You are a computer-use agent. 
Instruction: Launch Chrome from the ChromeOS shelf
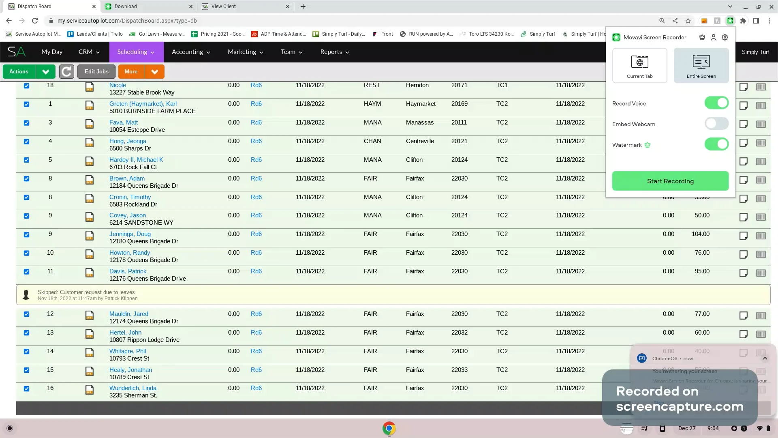pyautogui.click(x=389, y=428)
